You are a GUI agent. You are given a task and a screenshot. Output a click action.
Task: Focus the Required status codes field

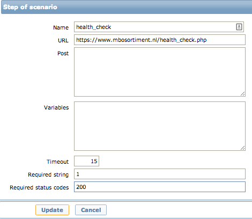coord(160,187)
